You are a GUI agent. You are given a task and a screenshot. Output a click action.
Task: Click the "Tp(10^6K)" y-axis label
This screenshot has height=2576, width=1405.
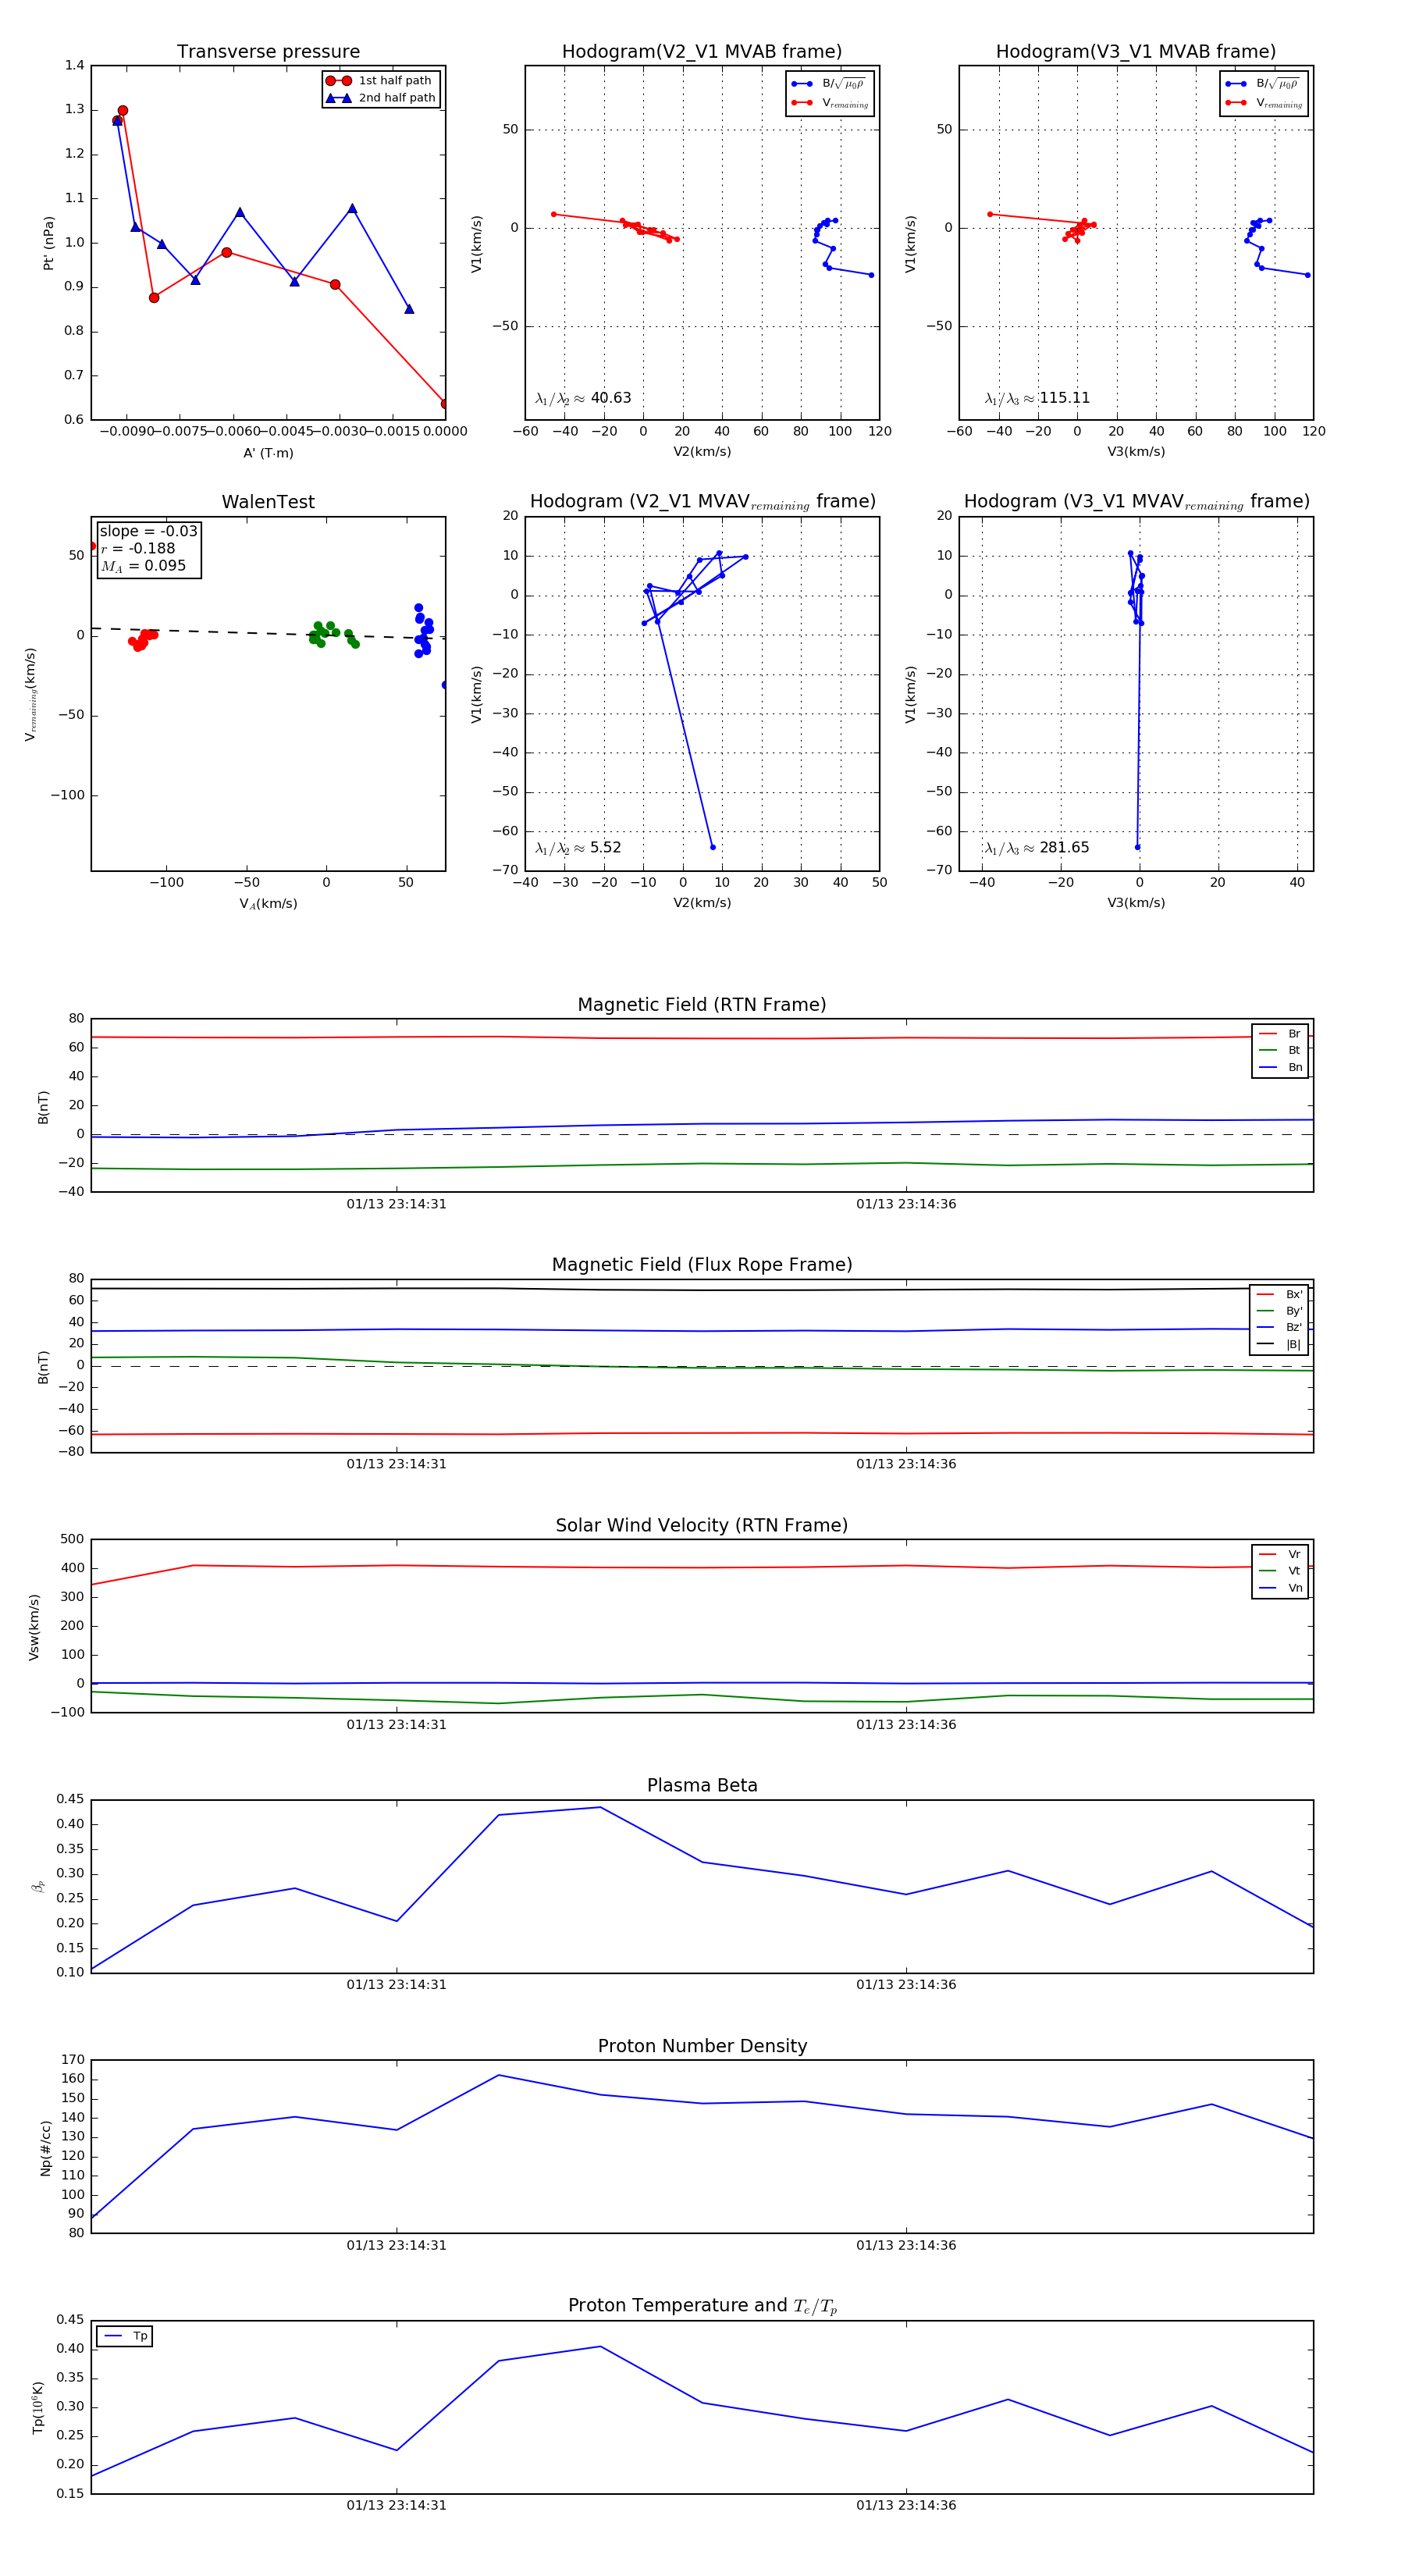[38, 2408]
